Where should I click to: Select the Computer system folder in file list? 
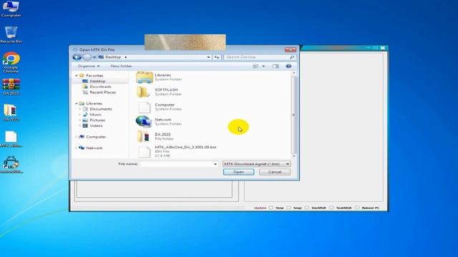(160, 107)
